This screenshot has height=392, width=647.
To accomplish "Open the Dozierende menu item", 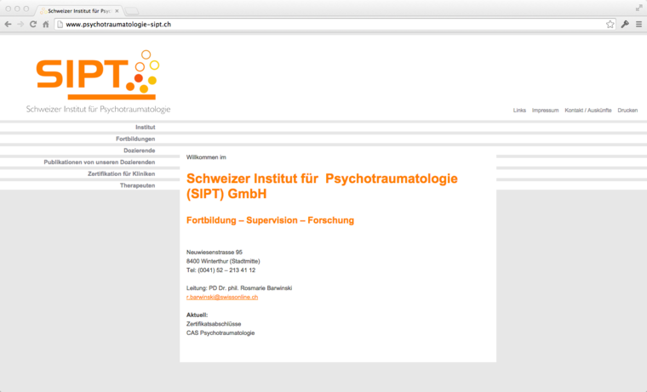I will click(140, 151).
